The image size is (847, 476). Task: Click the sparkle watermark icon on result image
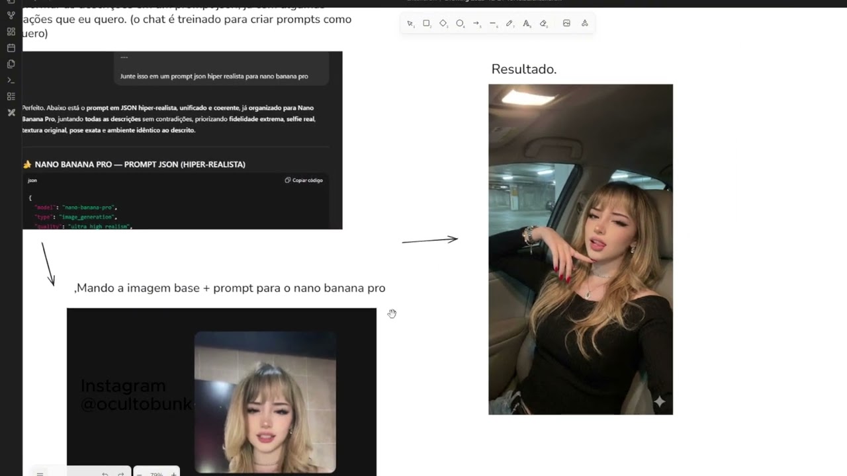659,401
